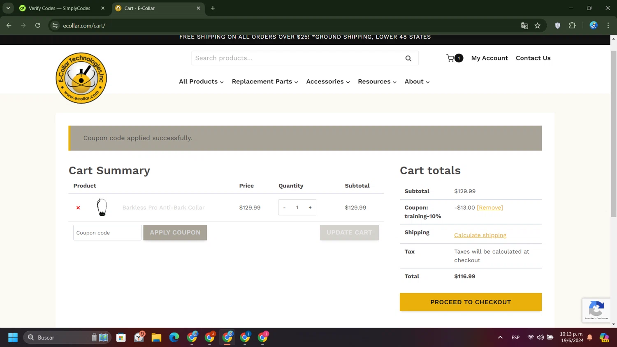Open the Windows Start menu
Image resolution: width=617 pixels, height=347 pixels.
click(13, 338)
